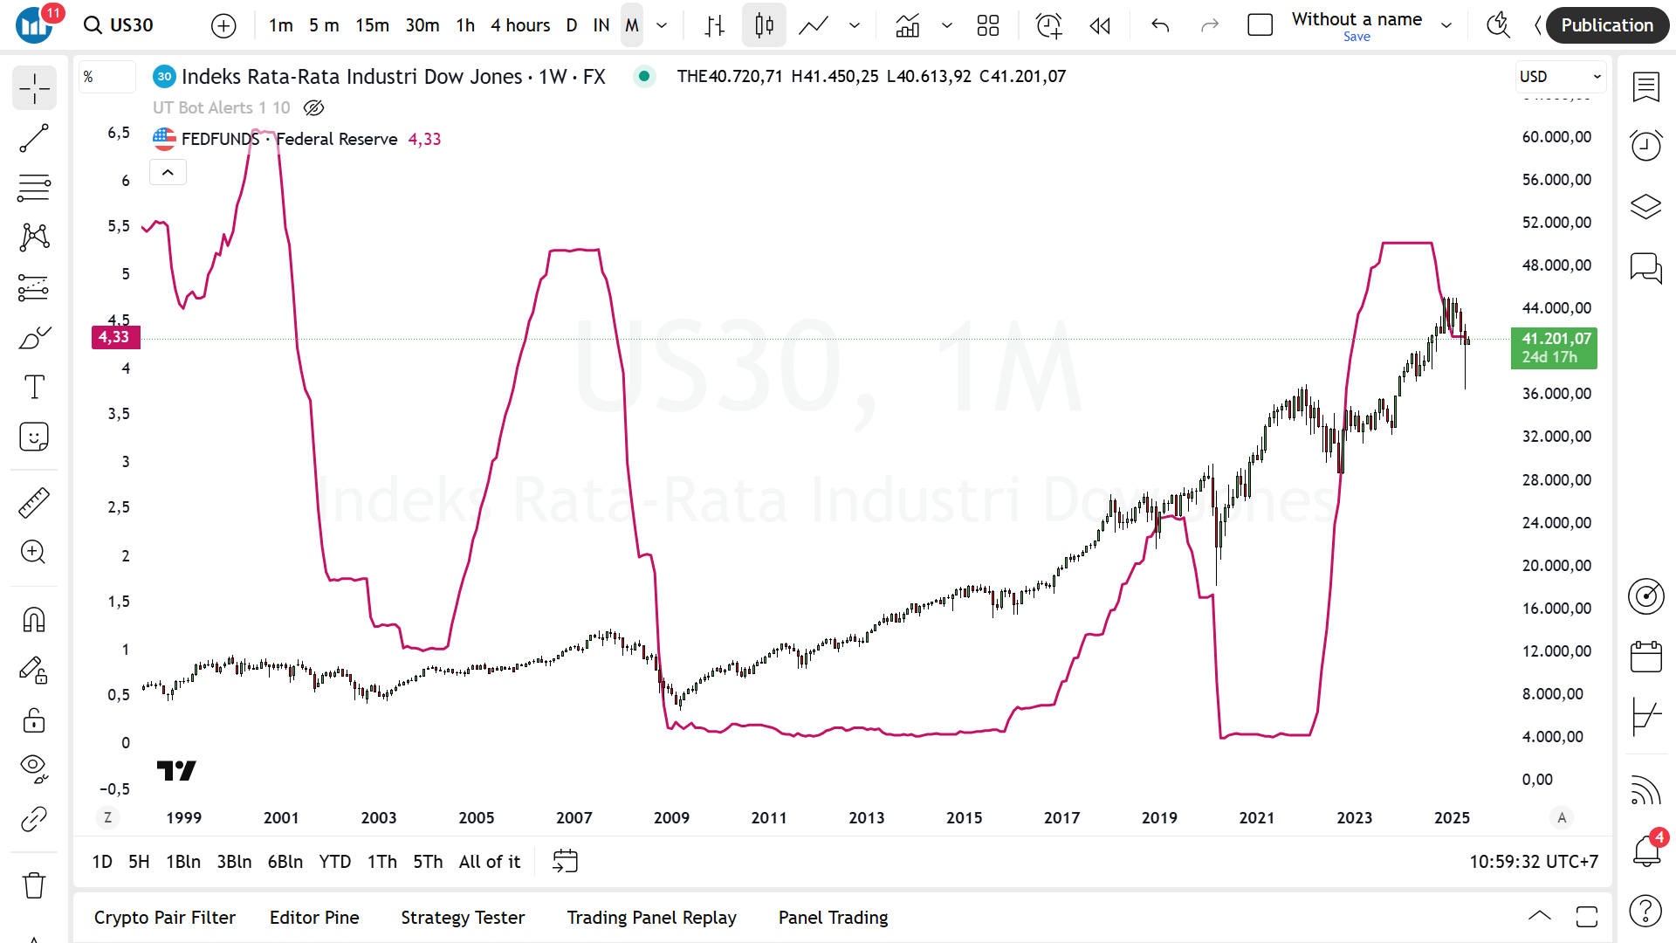Select the M monthly timeframe

(x=632, y=25)
